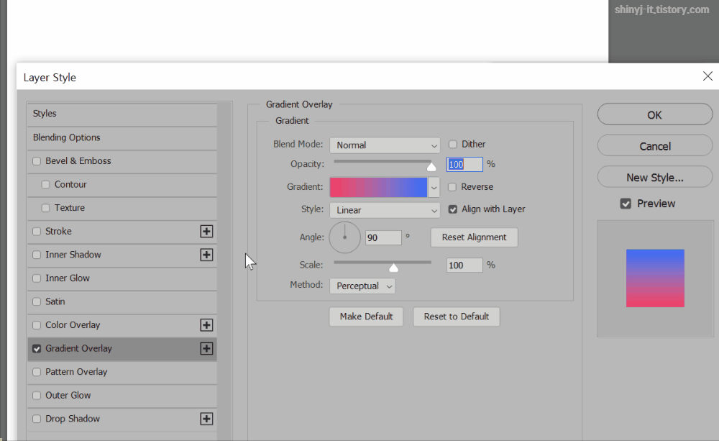Click the New Style... button
The height and width of the screenshot is (441, 719).
pos(655,177)
